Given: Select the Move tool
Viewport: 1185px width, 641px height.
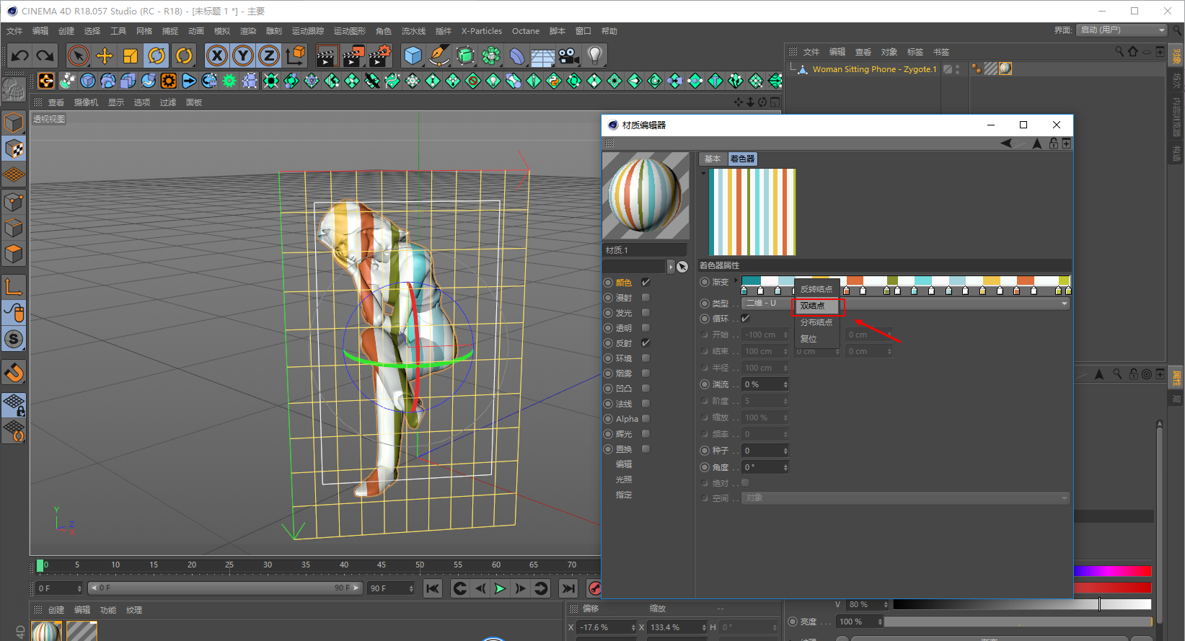Looking at the screenshot, I should [x=105, y=56].
